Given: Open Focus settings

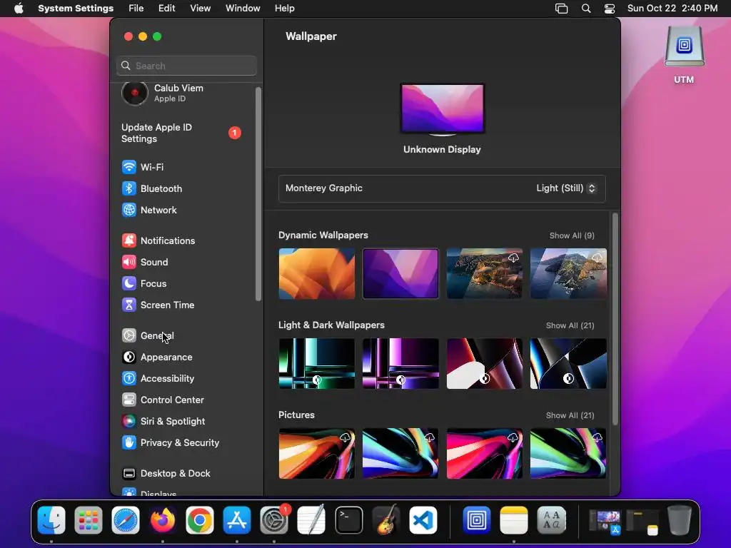Looking at the screenshot, I should (143, 283).
